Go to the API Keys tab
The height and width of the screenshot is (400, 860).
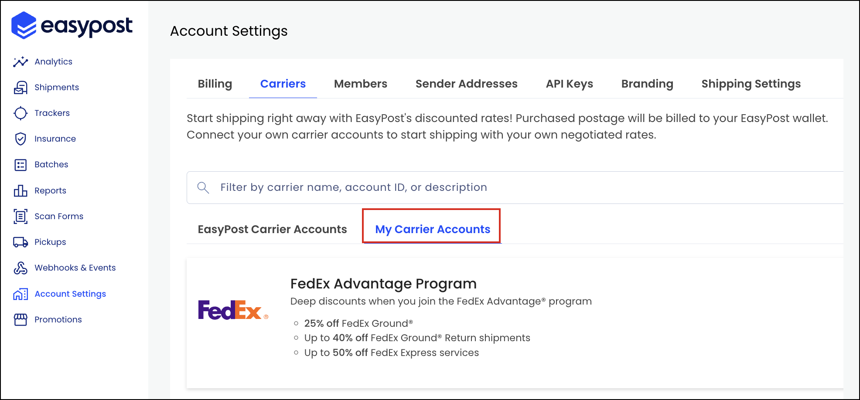[570, 84]
